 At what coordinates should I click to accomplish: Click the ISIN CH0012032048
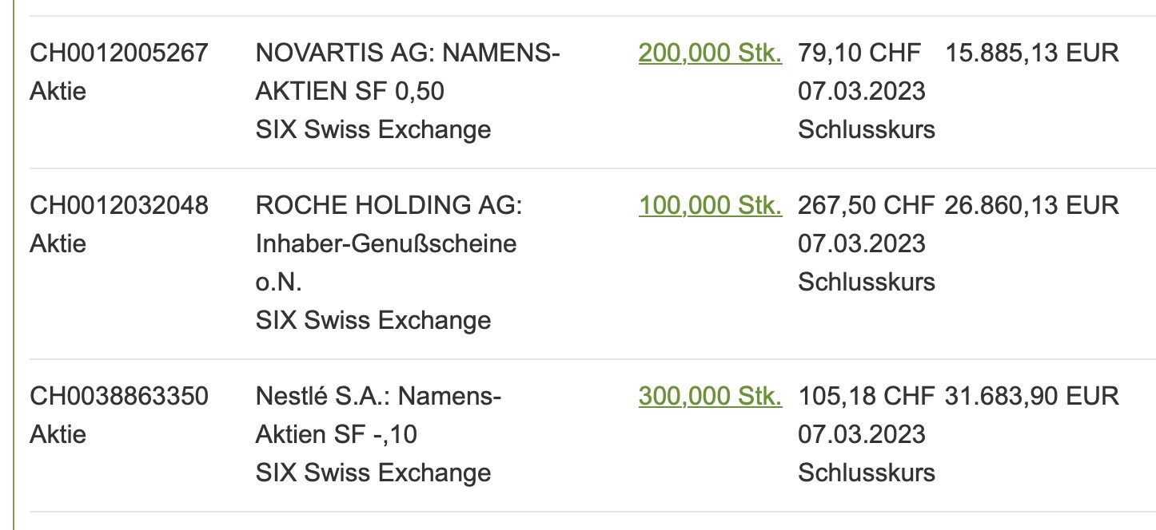(x=119, y=206)
